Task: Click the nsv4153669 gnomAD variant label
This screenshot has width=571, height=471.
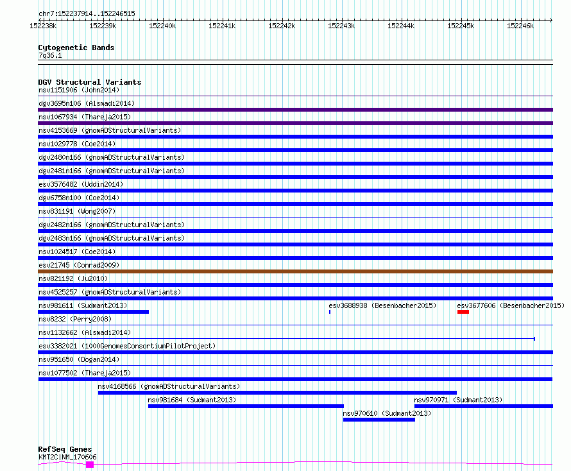Action: pos(110,130)
